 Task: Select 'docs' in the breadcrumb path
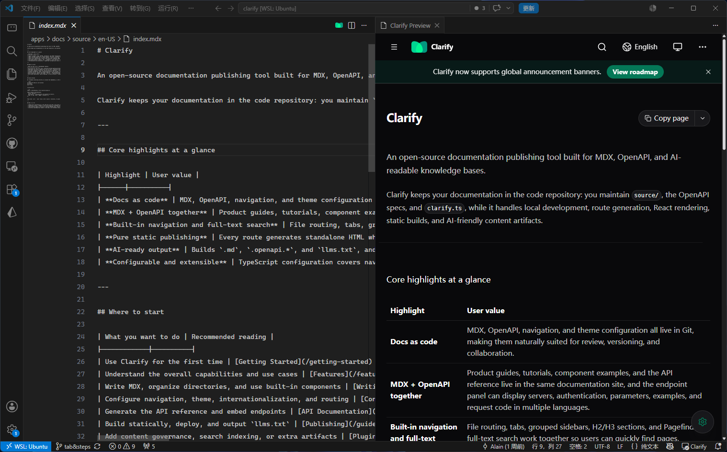click(x=58, y=39)
